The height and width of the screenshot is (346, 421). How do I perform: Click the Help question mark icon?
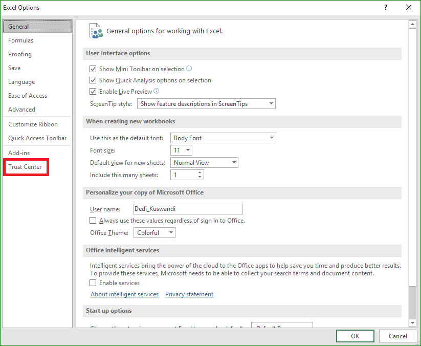click(x=386, y=7)
